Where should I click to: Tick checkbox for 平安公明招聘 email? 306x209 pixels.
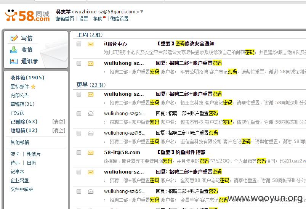pyautogui.click(x=79, y=63)
